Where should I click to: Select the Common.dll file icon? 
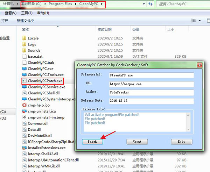pyautogui.click(x=24, y=123)
